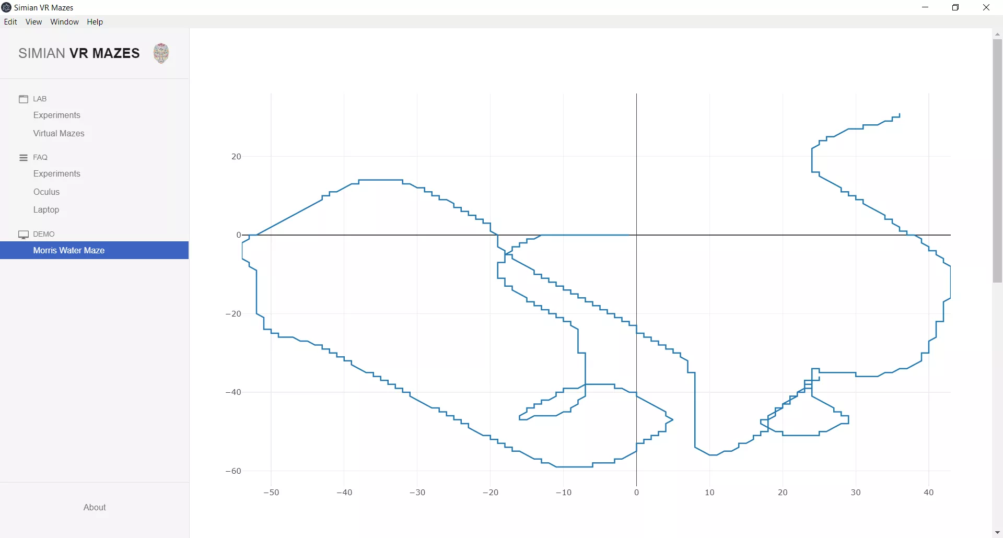Go to Virtual Mazes page
Image resolution: width=1003 pixels, height=538 pixels.
tap(59, 134)
